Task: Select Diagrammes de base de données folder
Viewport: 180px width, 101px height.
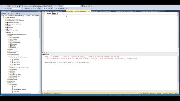Action: 18,34
